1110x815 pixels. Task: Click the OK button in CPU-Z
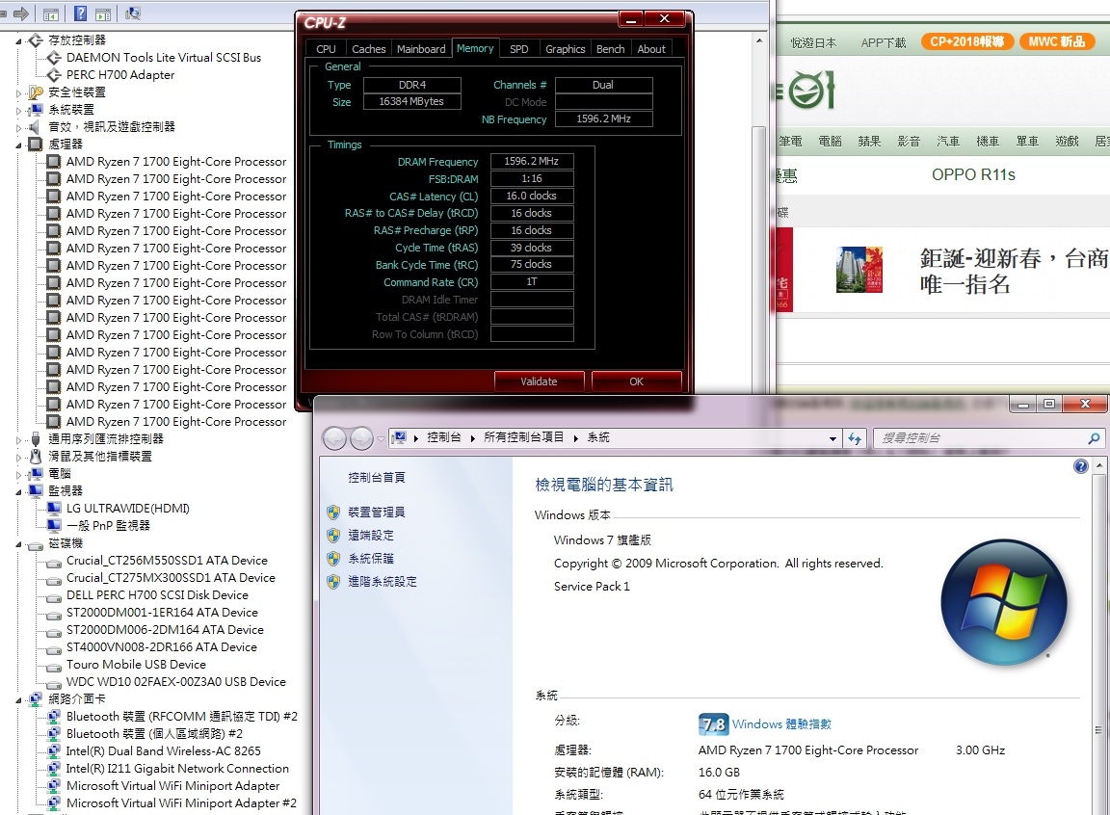tap(636, 381)
